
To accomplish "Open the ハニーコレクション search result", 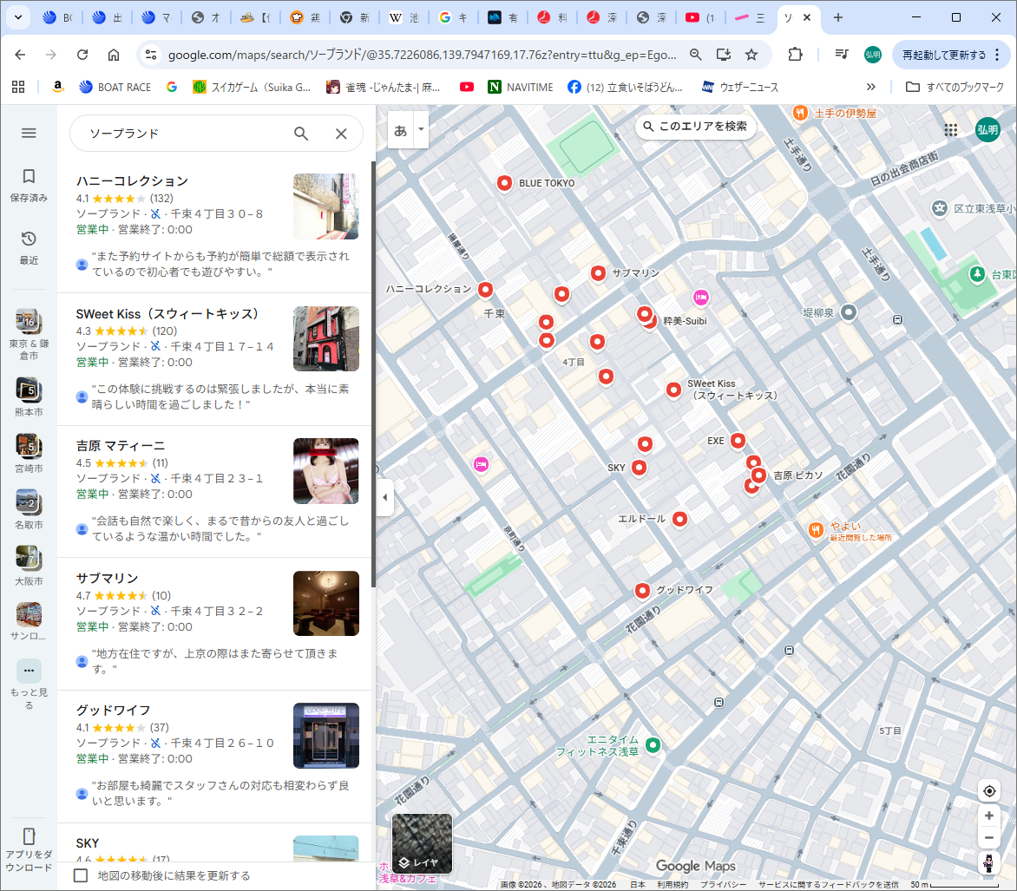I will [x=132, y=181].
